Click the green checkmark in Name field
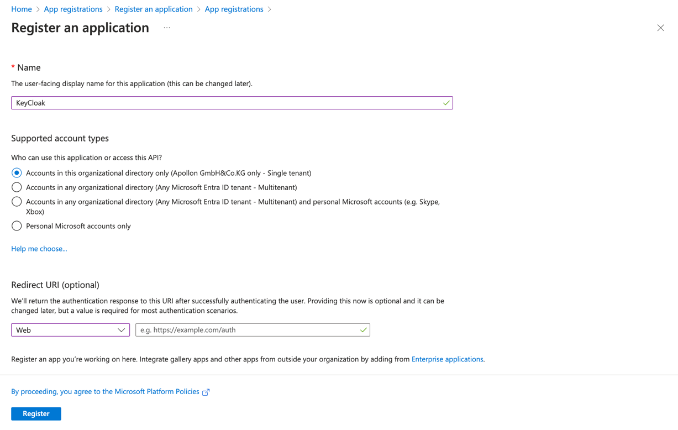678x430 pixels. 446,103
